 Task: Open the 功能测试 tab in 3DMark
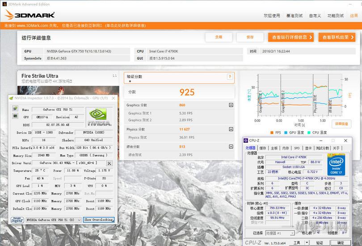click(336, 16)
